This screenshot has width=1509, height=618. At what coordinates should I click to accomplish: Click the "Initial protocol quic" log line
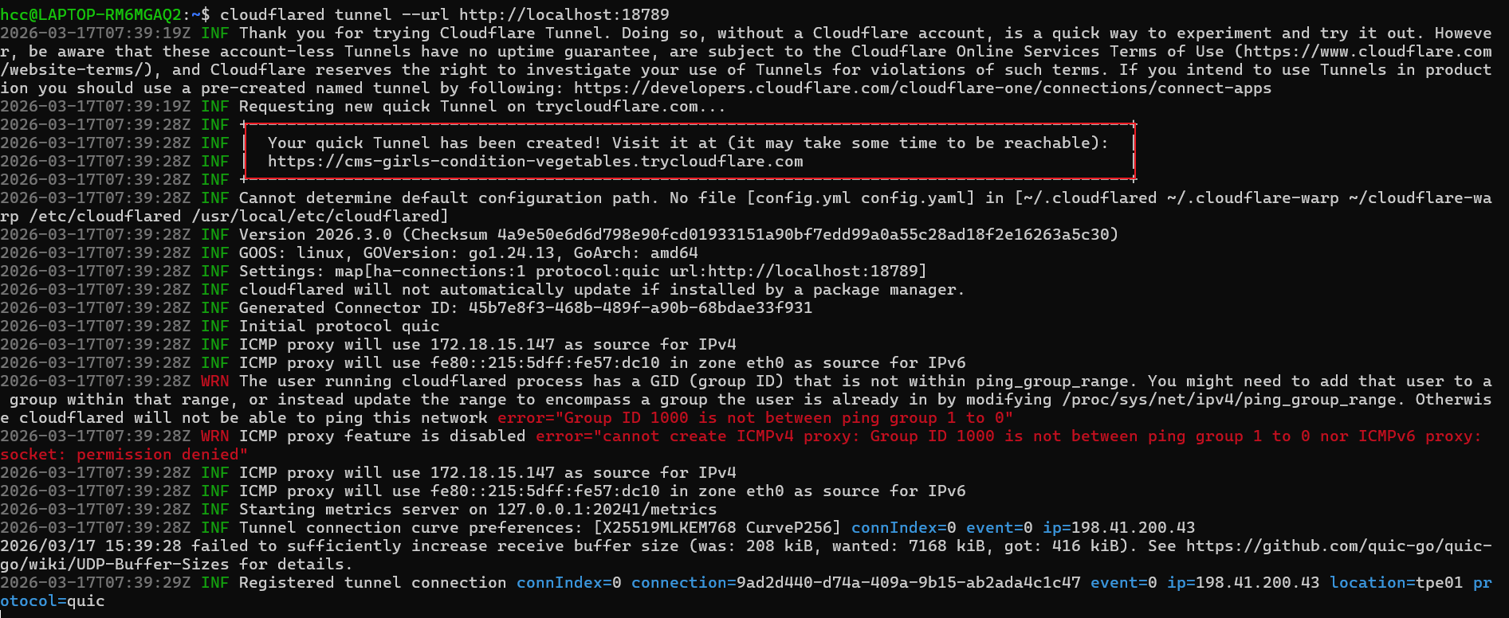[x=339, y=327]
